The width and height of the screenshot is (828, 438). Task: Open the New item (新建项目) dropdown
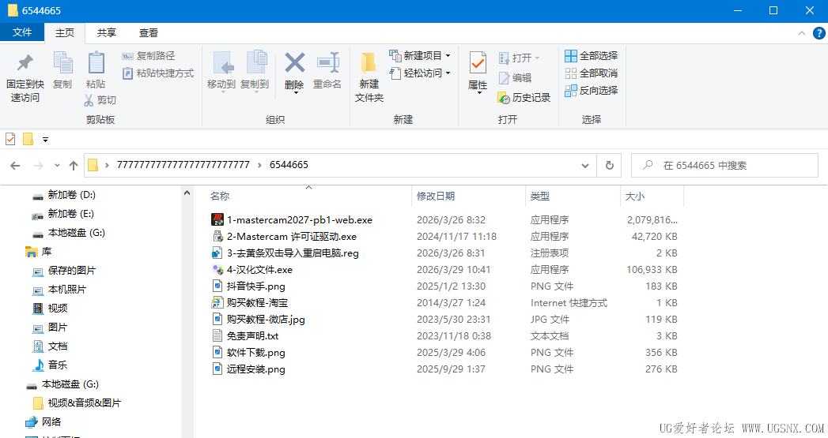tap(420, 56)
